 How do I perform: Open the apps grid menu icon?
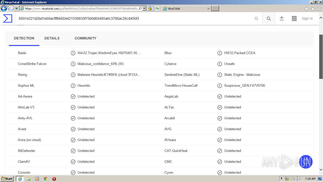[x=294, y=18]
